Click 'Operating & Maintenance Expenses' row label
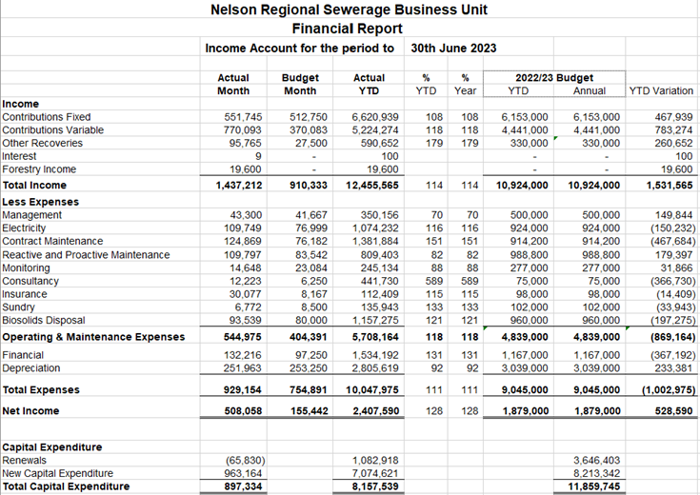 point(93,337)
